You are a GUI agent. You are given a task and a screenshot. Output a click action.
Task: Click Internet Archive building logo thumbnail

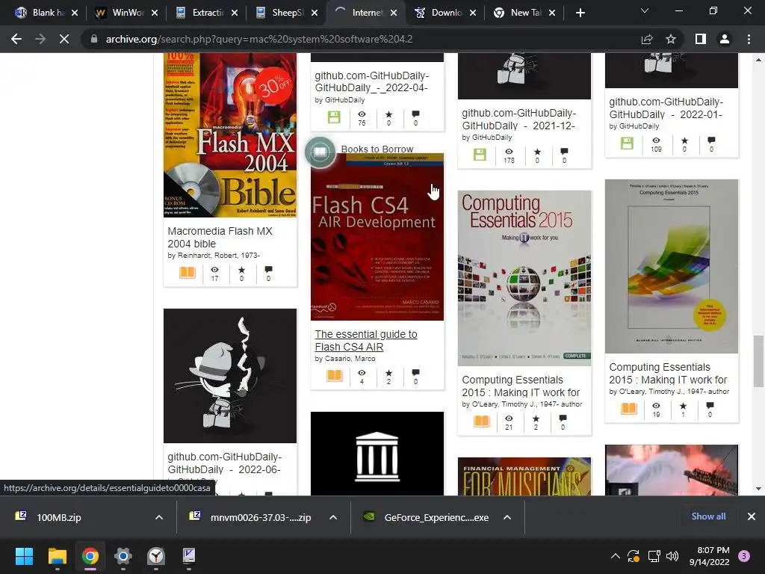coord(377,454)
